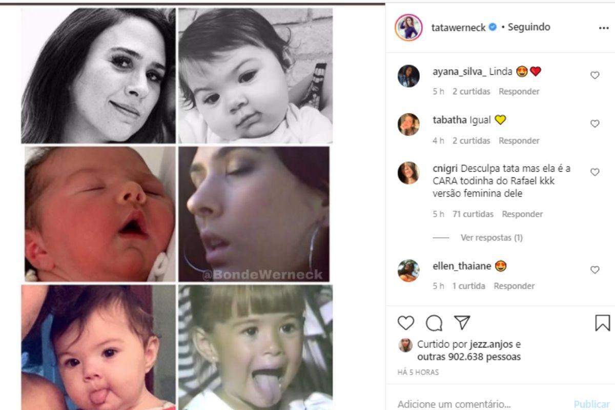This screenshot has width=615, height=410.
Task: Like the post with heart icon
Action: pos(406,322)
